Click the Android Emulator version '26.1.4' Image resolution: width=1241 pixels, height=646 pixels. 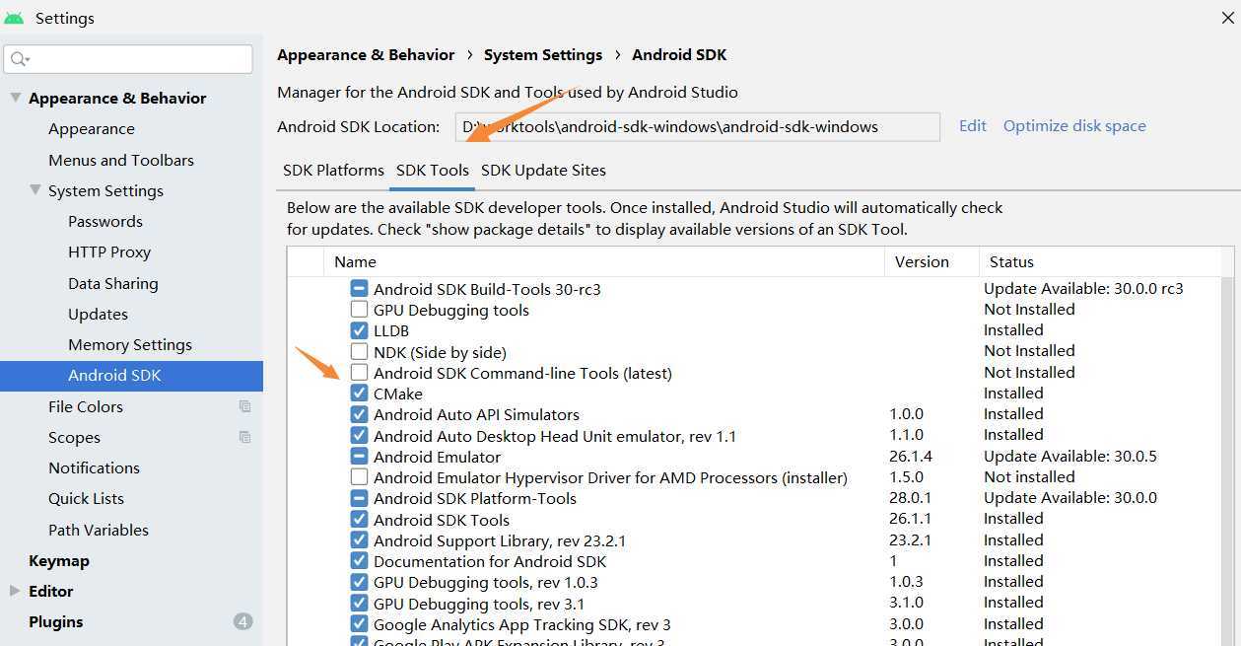coord(911,457)
